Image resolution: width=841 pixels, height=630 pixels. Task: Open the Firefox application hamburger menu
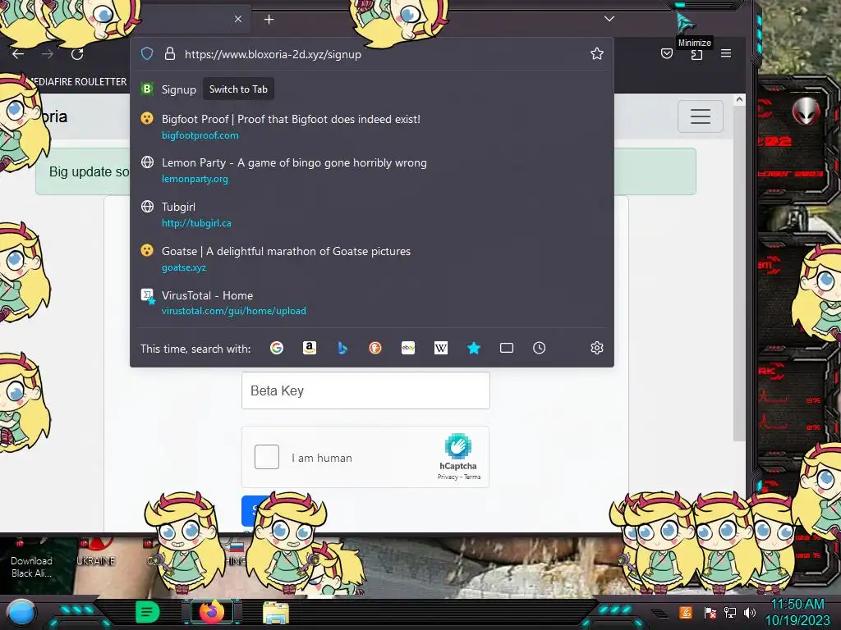726,53
